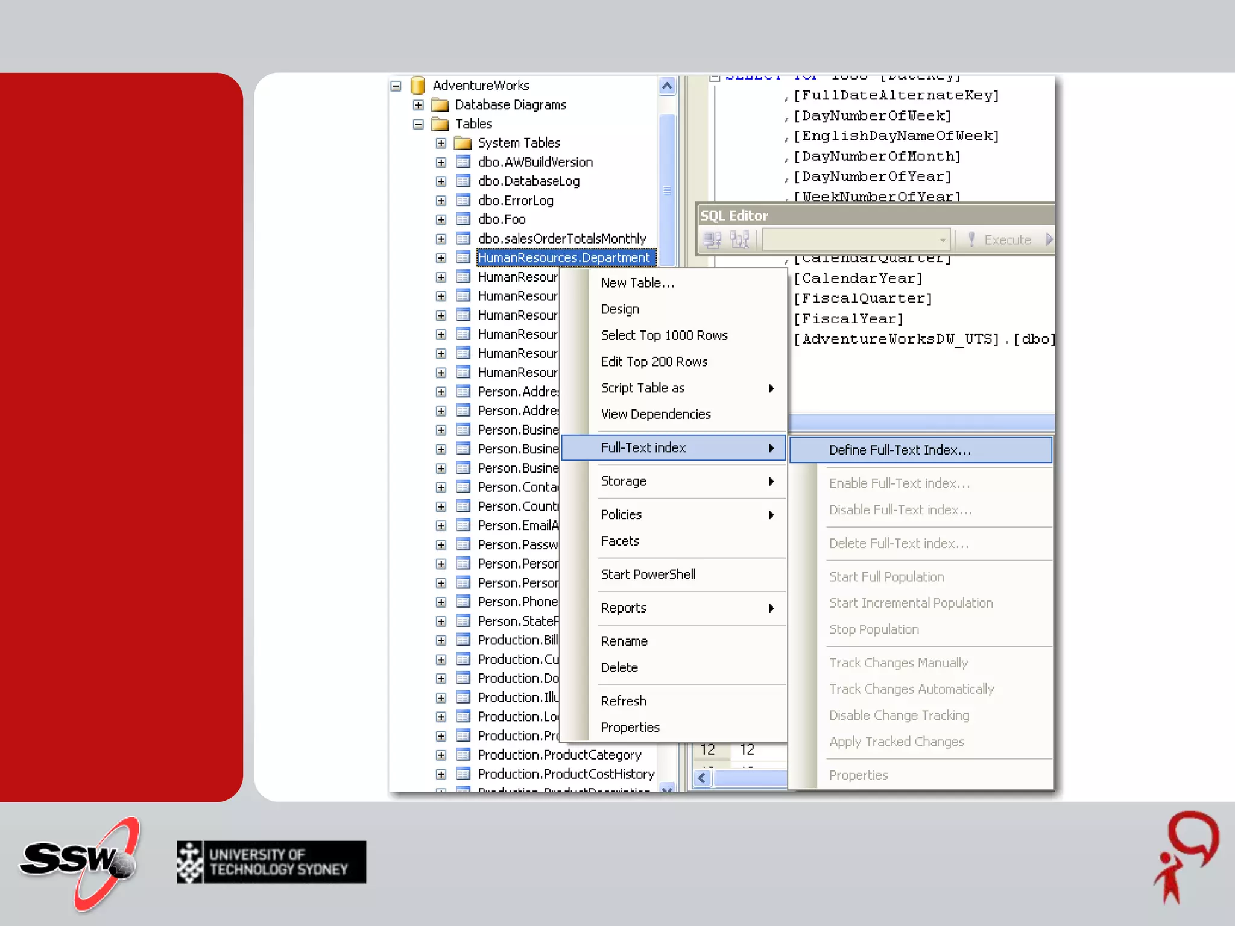
Task: Click View Dependencies in context menu
Action: pos(655,415)
